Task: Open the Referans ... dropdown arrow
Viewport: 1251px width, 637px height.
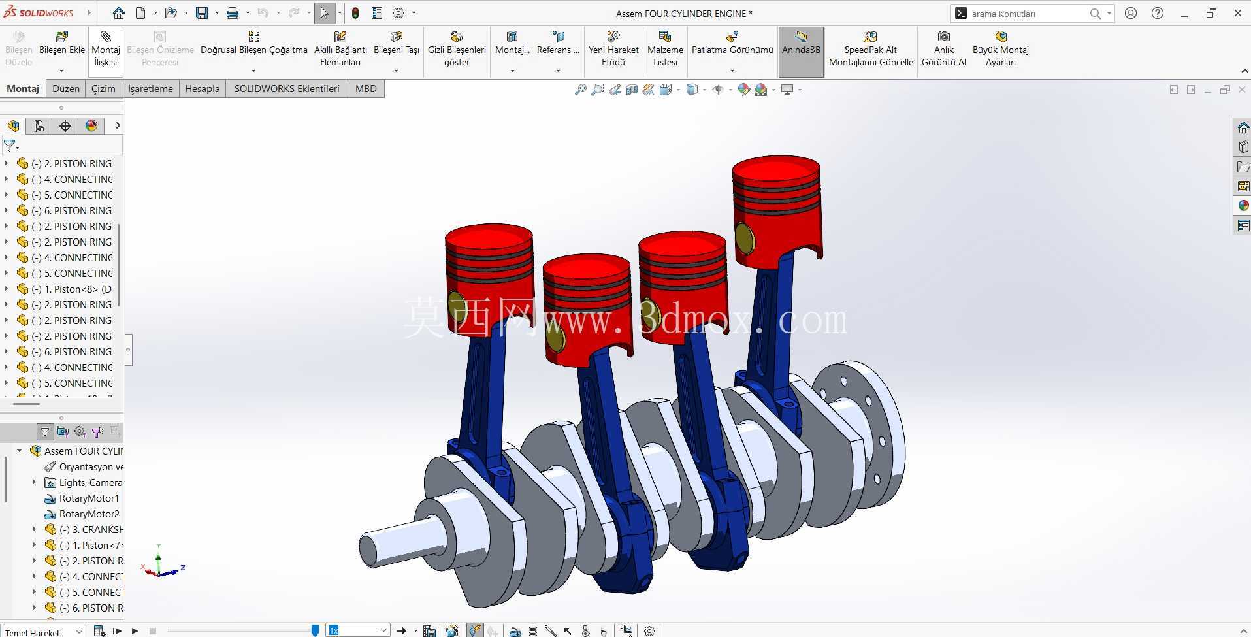Action: [x=558, y=71]
